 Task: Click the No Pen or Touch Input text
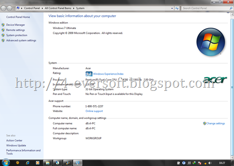[x=114, y=94]
